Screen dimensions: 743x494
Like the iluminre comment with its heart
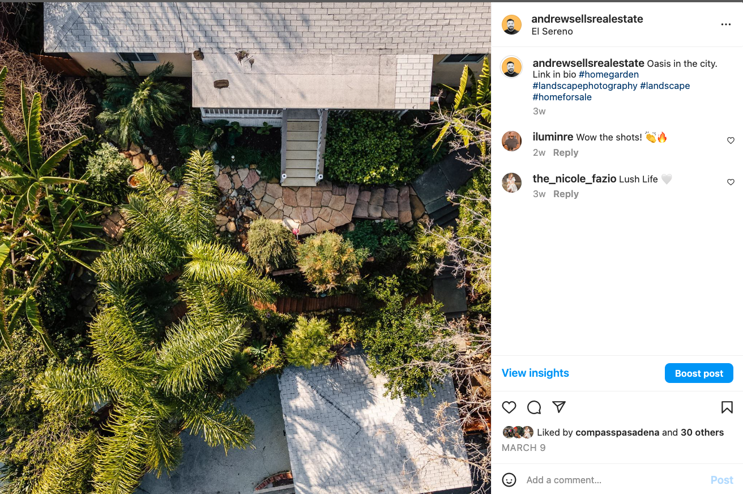click(x=731, y=140)
